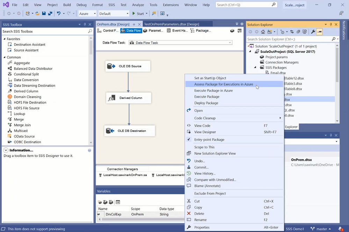
Task: Click the DrvColExp variable name cell
Action: [x=113, y=214]
